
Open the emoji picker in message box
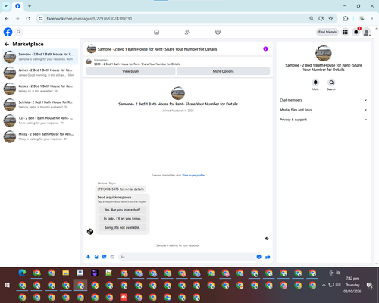(x=258, y=257)
